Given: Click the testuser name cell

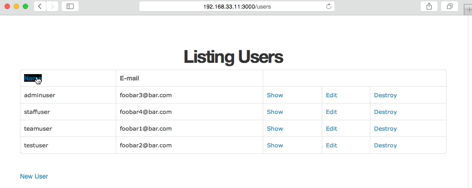Looking at the screenshot, I should coord(68,146).
